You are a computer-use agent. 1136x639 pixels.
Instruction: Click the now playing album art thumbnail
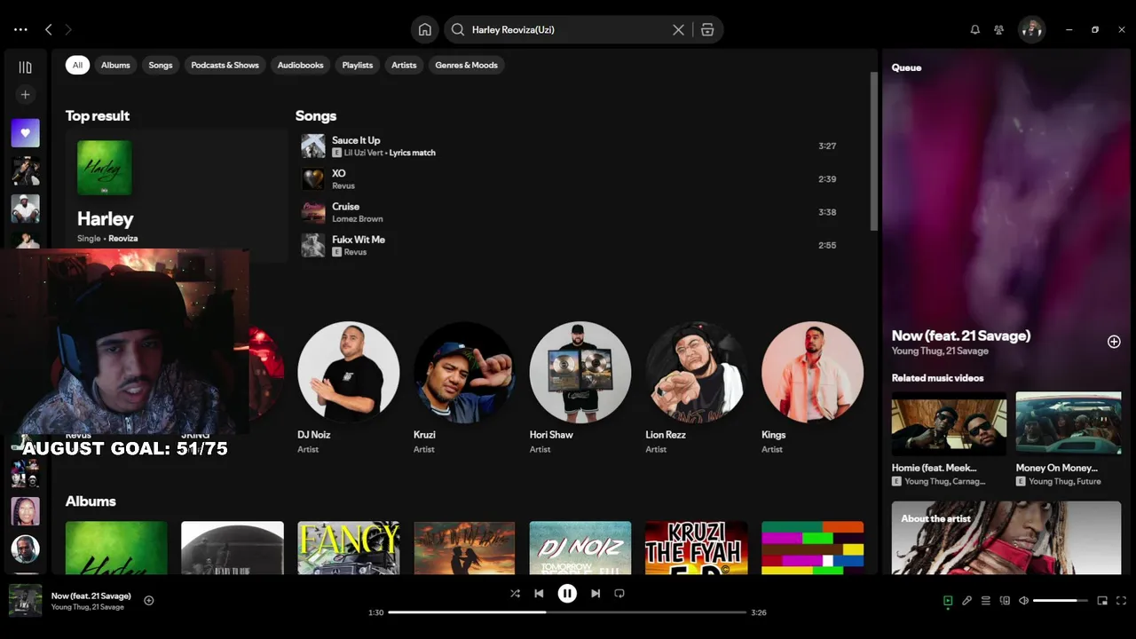click(25, 600)
